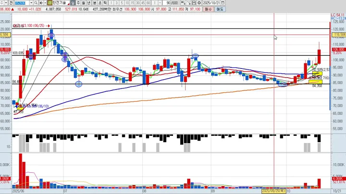
Task: Select the 60 interval button
Action: [148, 3]
